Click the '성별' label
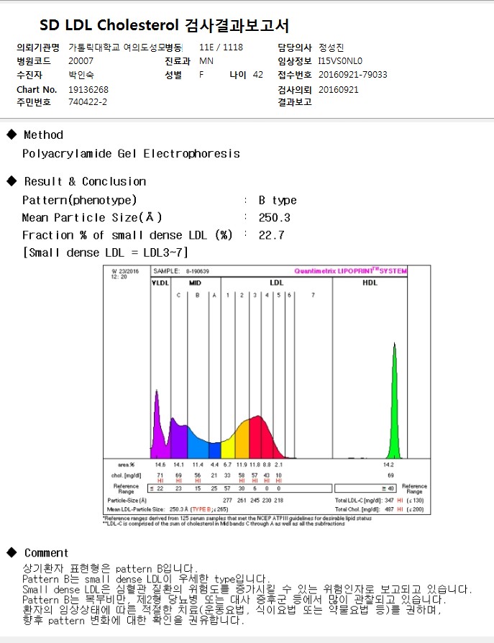The height and width of the screenshot is (643, 494). coord(173,75)
